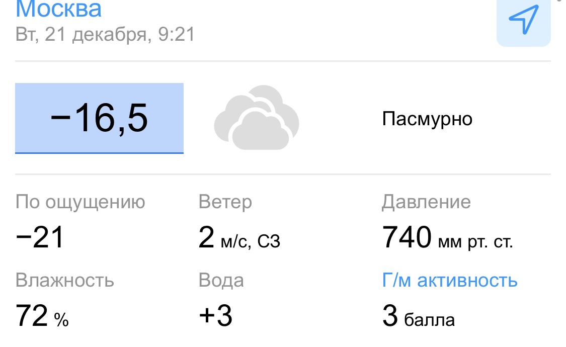
Task: Open the Москва city link
Action: pyautogui.click(x=59, y=9)
